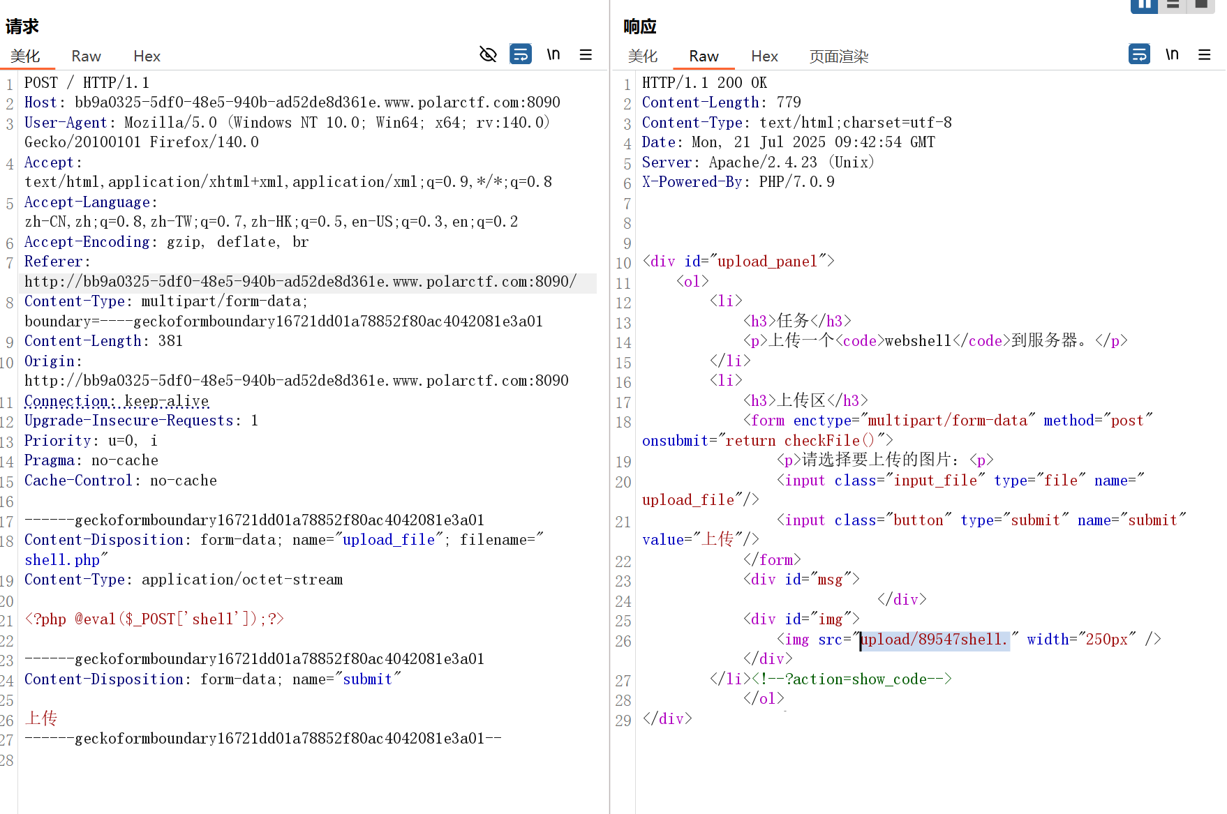1227x814 pixels.
Task: Click the 'shell.php' filename value
Action: tap(62, 560)
